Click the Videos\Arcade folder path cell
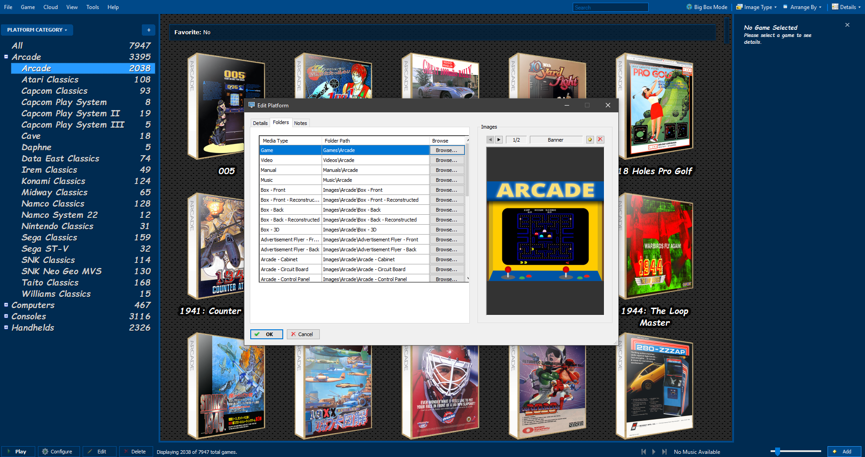This screenshot has width=865, height=457. (375, 160)
